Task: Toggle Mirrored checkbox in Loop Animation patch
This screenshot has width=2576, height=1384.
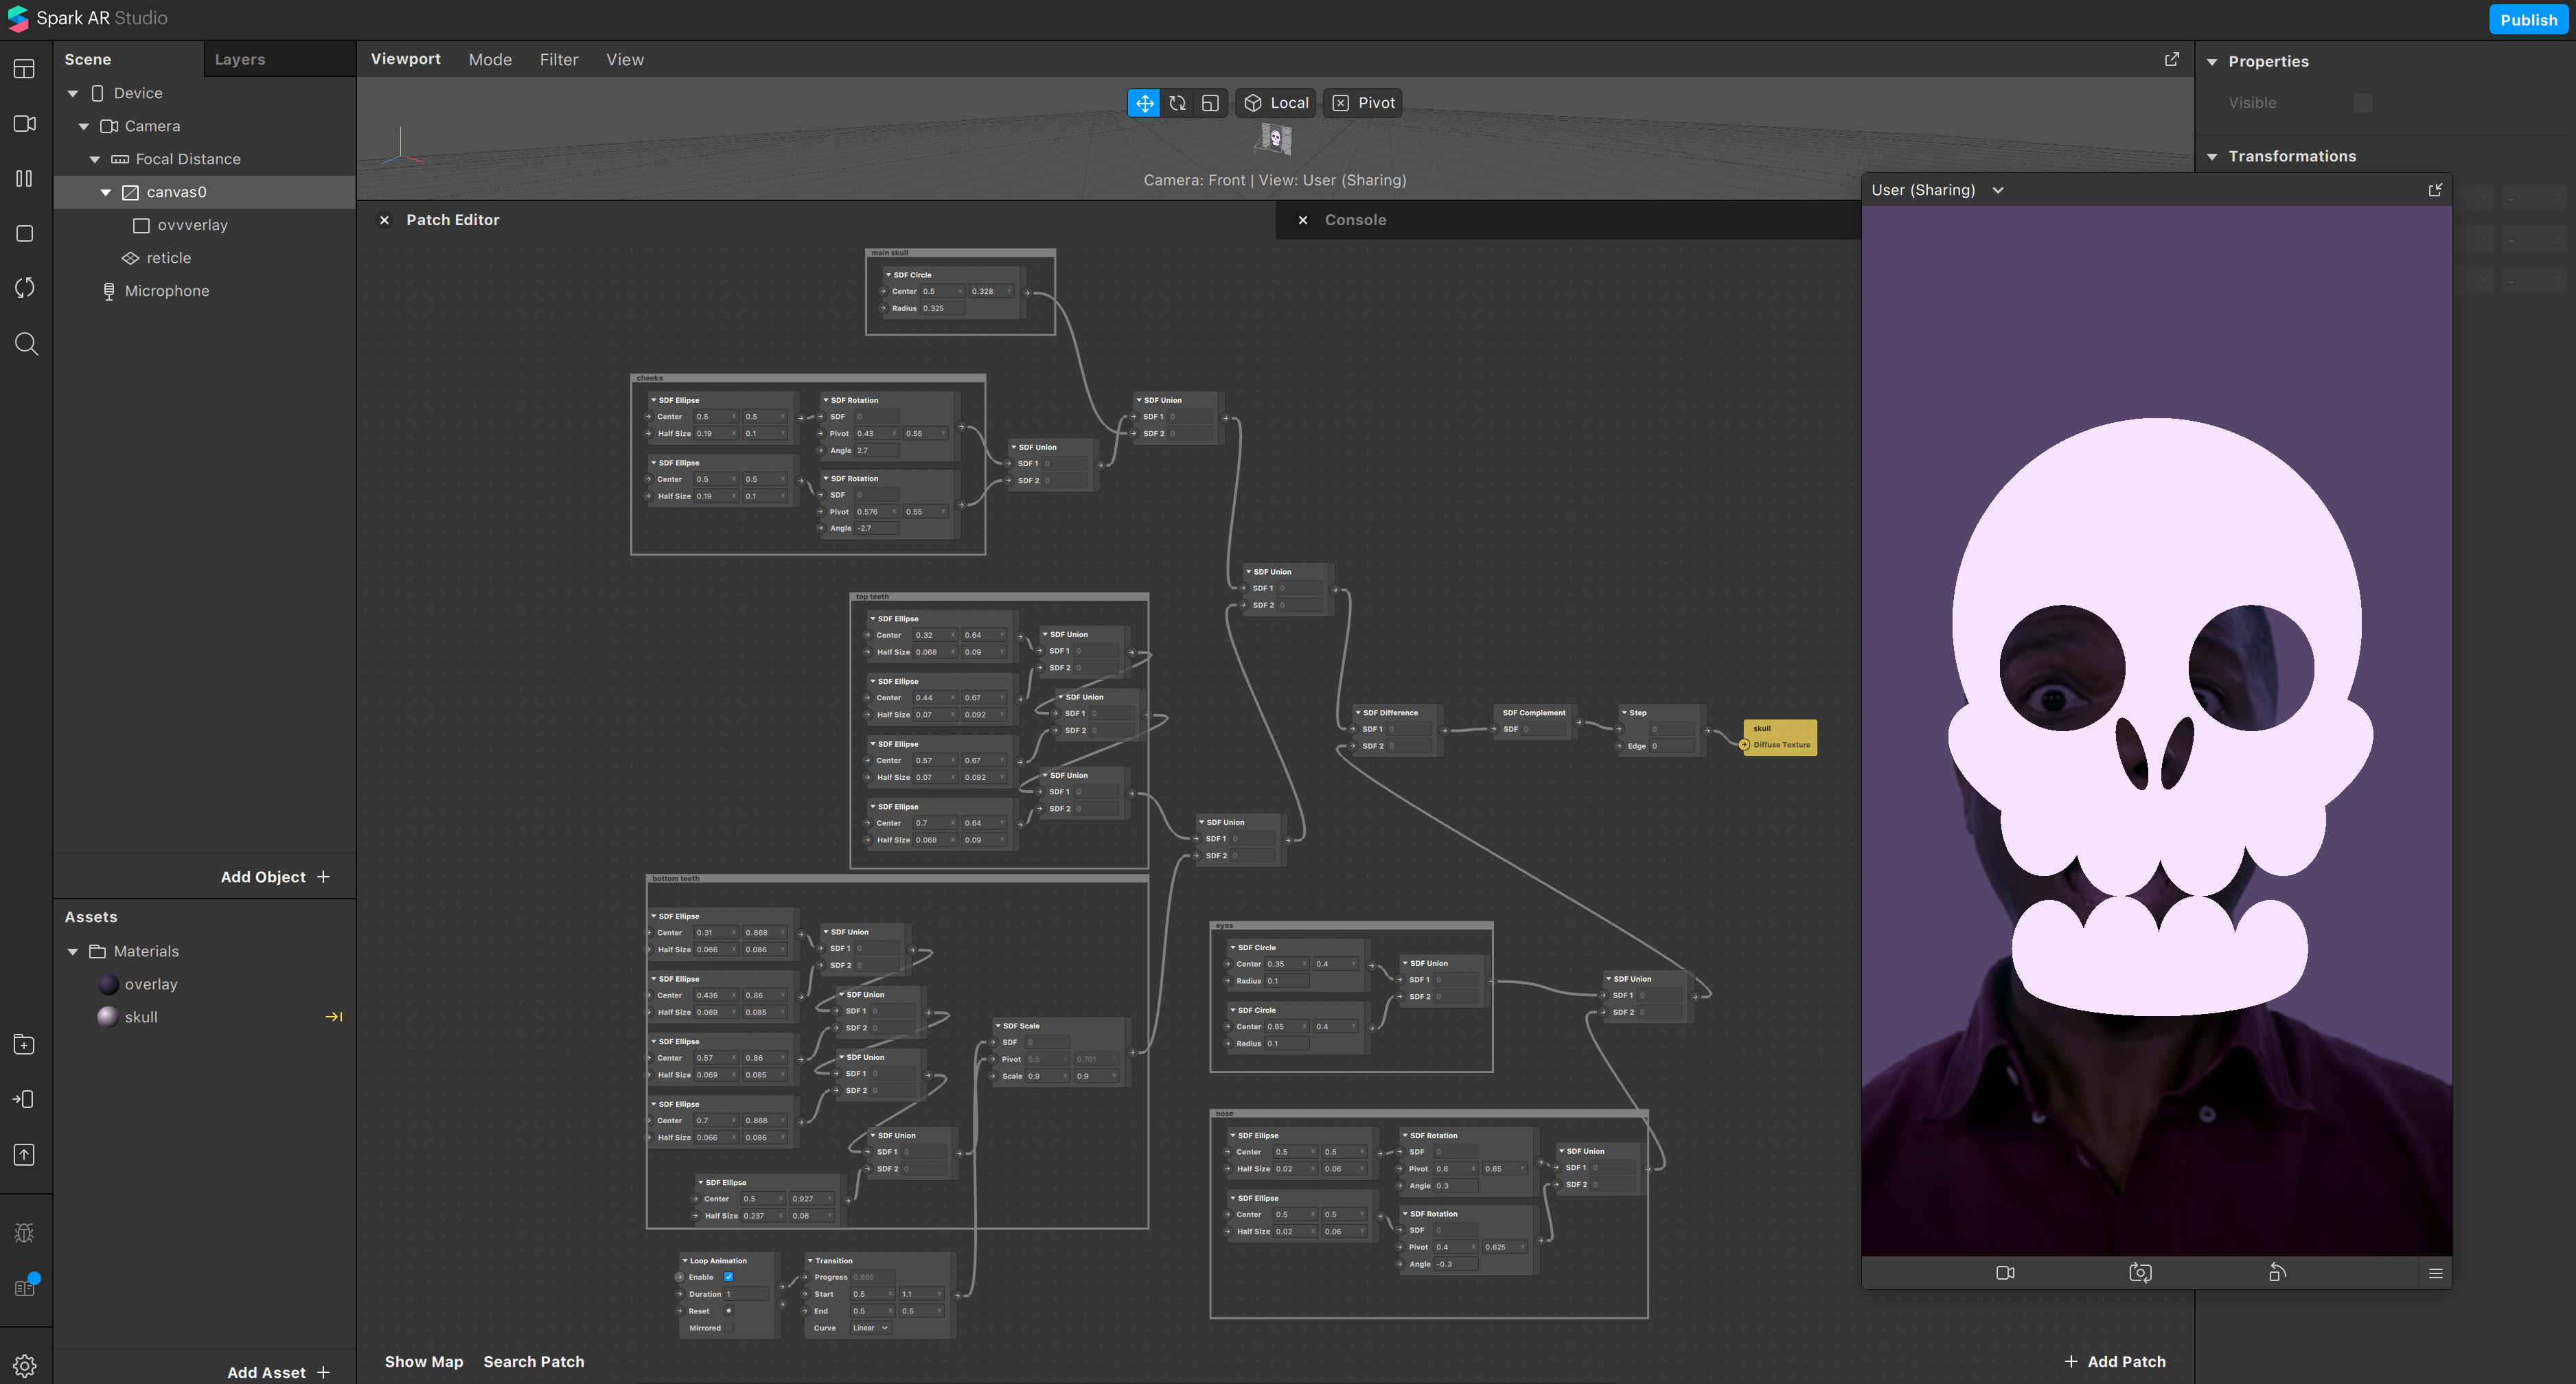Action: click(728, 1328)
